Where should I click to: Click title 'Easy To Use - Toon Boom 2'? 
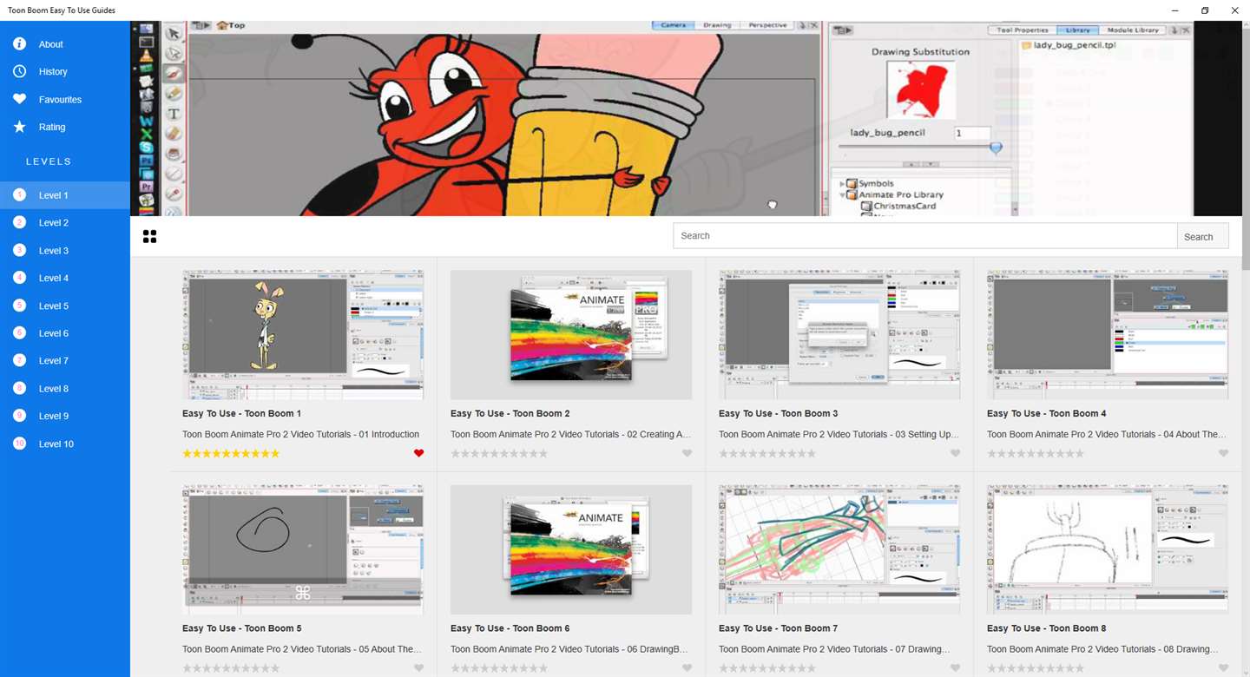coord(510,413)
